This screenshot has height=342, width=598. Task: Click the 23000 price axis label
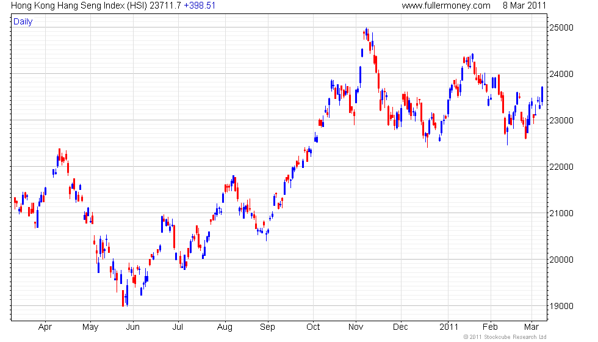tap(561, 120)
